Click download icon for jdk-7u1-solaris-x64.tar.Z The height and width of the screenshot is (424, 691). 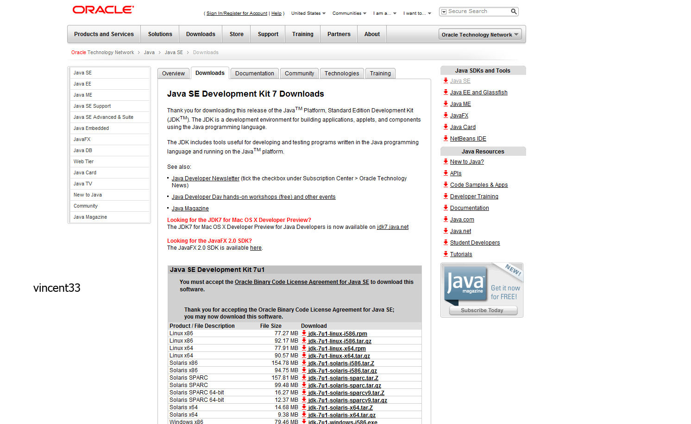click(304, 407)
